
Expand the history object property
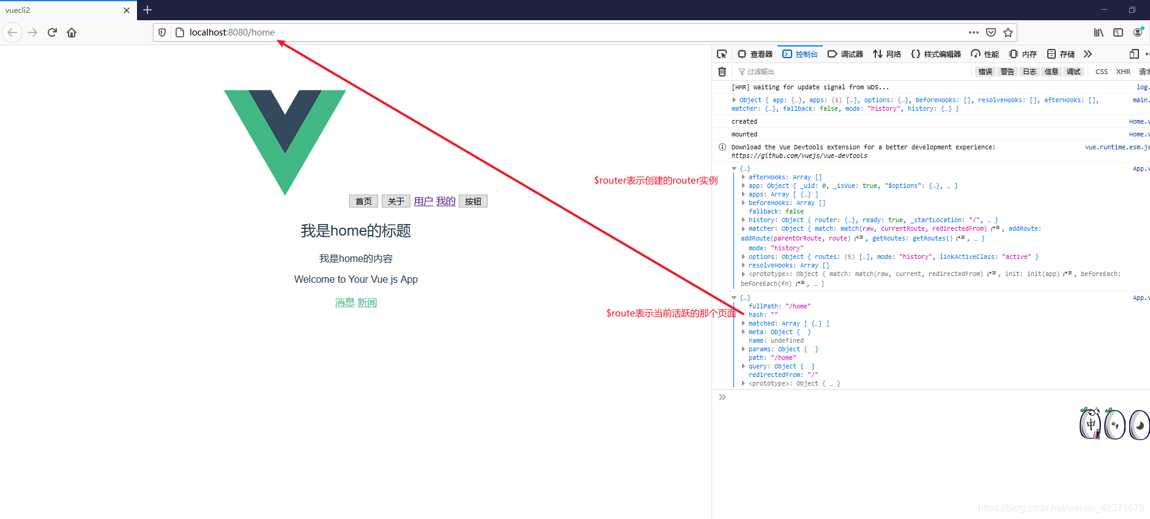point(743,220)
